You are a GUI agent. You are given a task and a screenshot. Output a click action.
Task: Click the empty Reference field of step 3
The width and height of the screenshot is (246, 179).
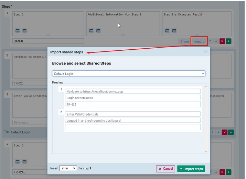30,122
